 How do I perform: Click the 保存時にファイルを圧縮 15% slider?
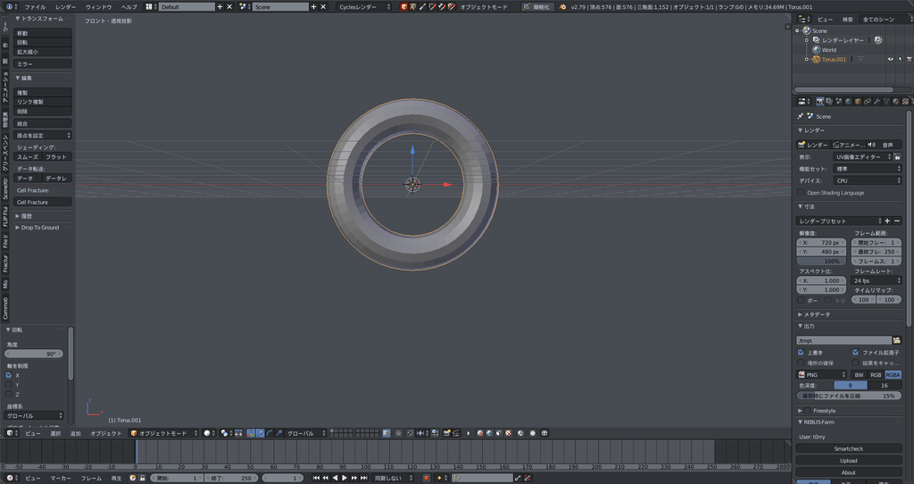(849, 396)
